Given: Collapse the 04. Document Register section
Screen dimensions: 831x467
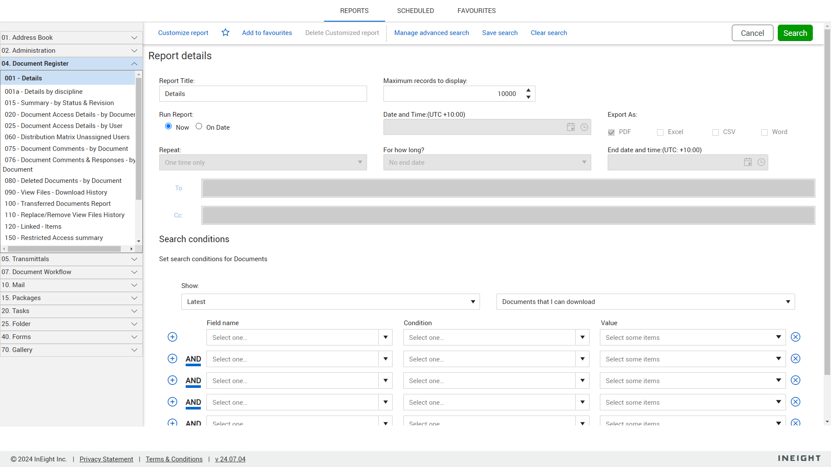Looking at the screenshot, I should [134, 64].
